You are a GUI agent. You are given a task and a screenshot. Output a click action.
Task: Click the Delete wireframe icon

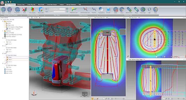(x=115, y=10)
